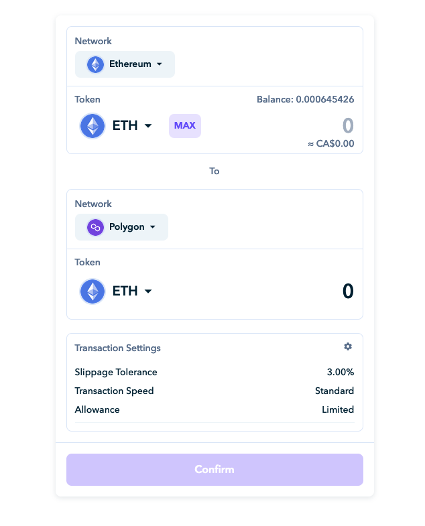425x526 pixels.
Task: Open the source ETH token dropdown arrow
Action: 148,126
